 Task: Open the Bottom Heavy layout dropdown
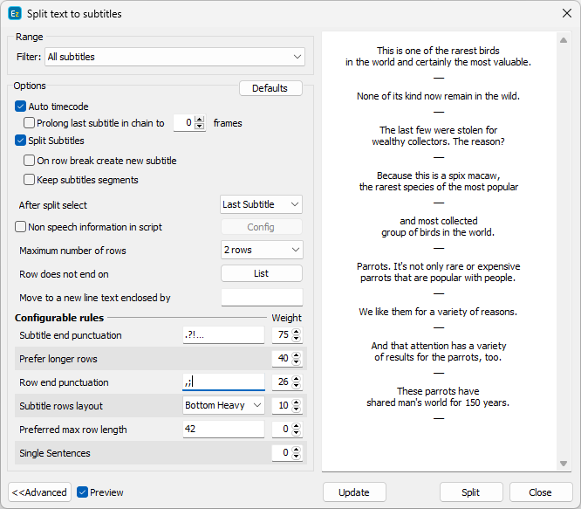tap(223, 405)
